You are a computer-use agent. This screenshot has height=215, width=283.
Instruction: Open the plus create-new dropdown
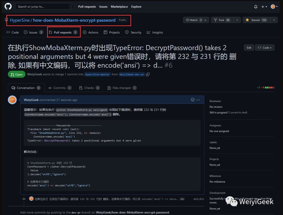pos(264,7)
